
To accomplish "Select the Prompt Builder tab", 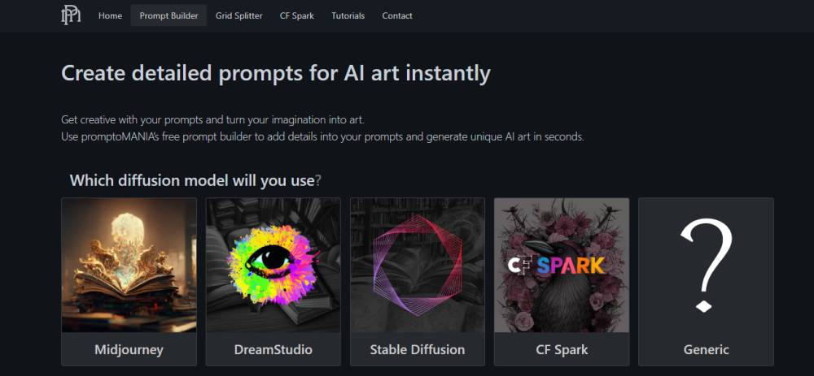I will pos(168,15).
